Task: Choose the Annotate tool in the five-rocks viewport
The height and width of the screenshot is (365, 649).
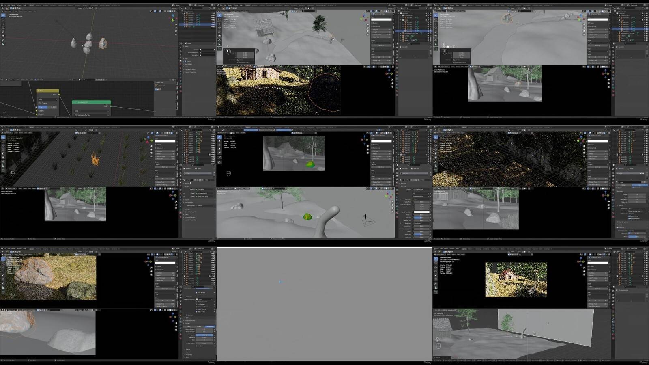Action: (3, 40)
